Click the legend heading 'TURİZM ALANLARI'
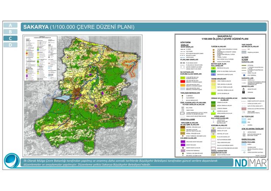The image size is (271, 191). pyautogui.click(x=218, y=46)
